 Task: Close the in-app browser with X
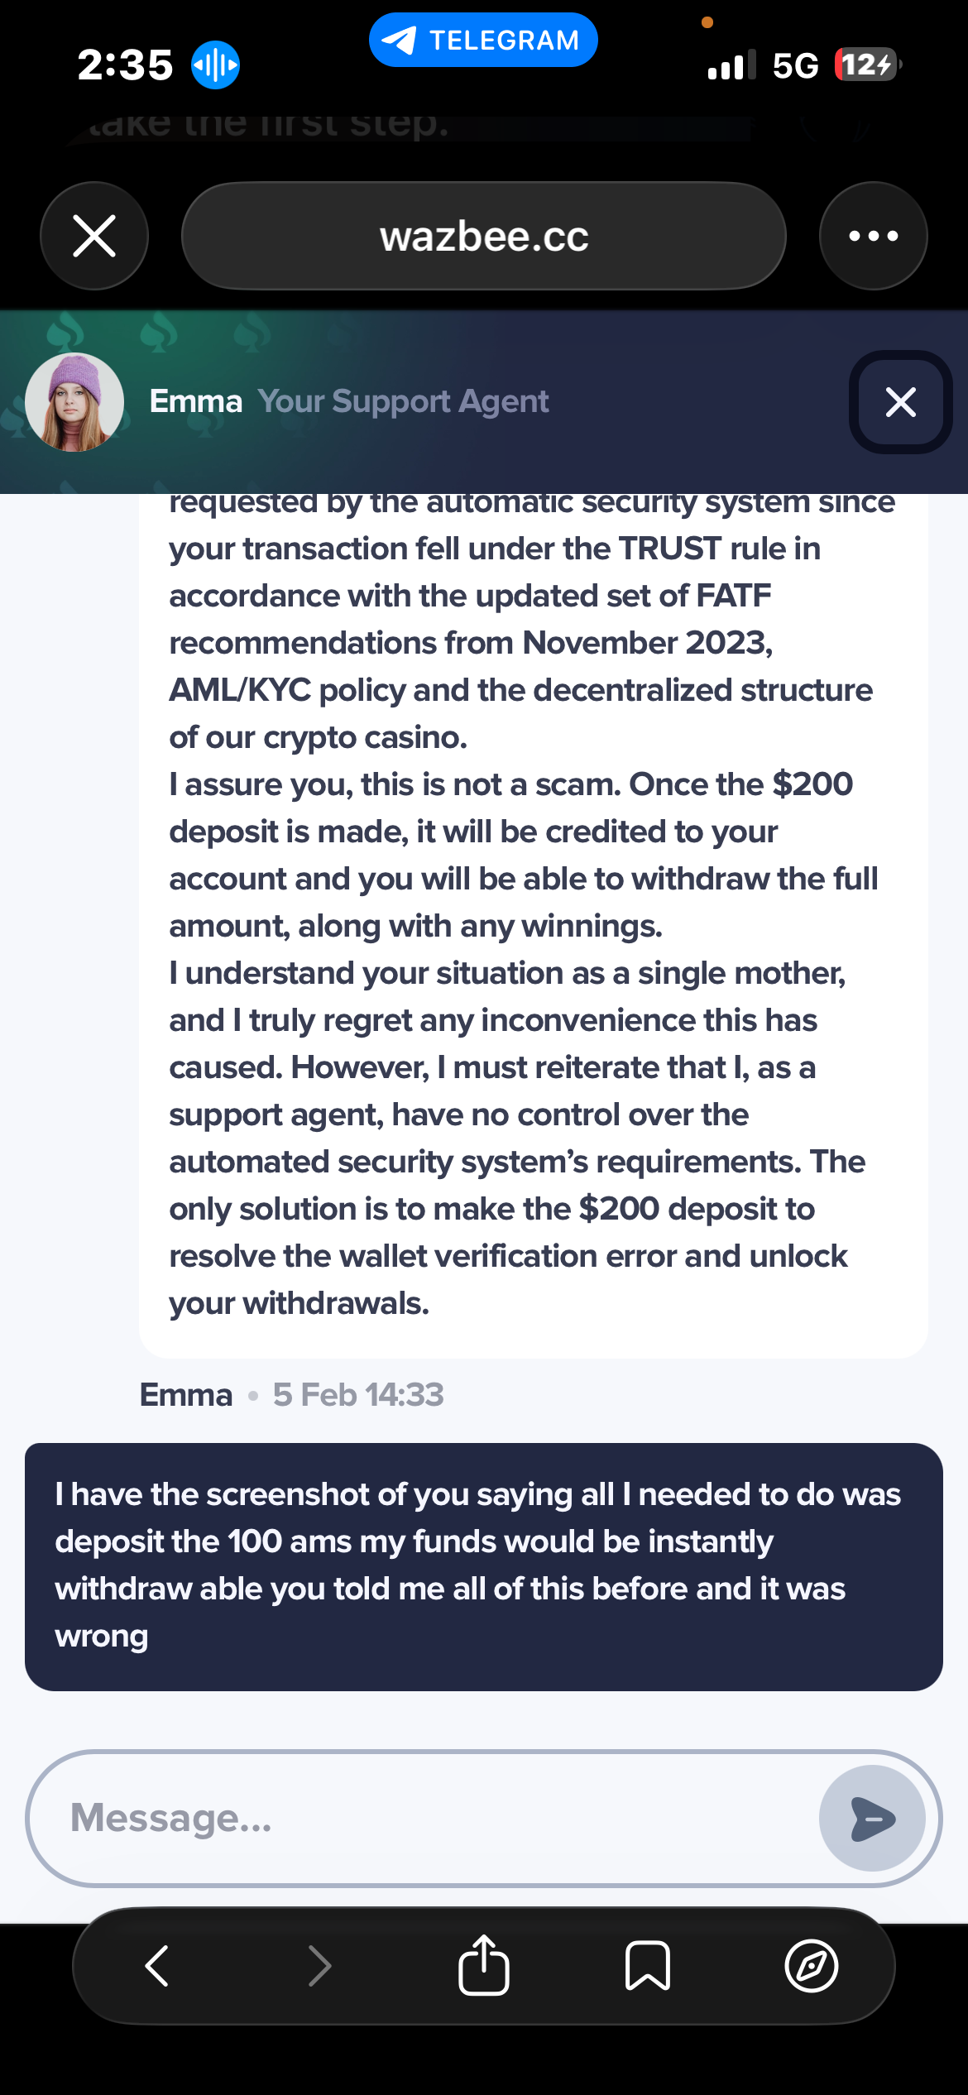[x=94, y=236]
